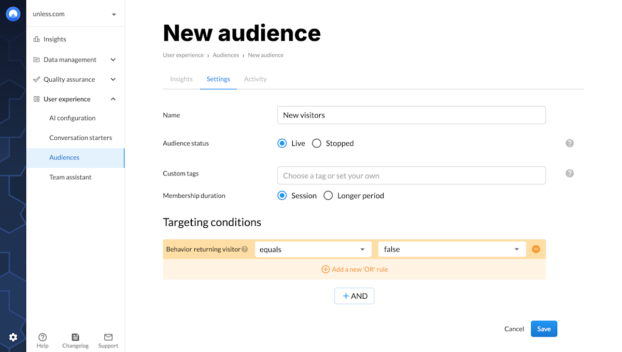This screenshot has height=352, width=622.
Task: Remove the returning visitor rule
Action: coord(536,250)
